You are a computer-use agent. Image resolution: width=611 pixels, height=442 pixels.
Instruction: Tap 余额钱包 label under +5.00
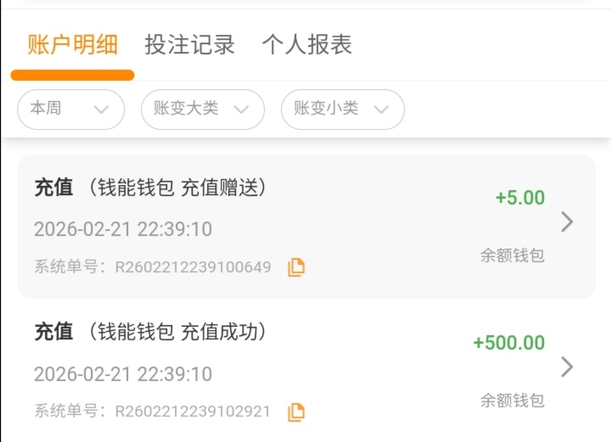512,255
